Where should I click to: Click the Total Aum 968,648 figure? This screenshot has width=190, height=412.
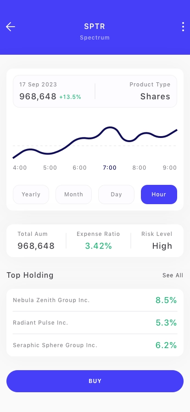click(x=36, y=246)
